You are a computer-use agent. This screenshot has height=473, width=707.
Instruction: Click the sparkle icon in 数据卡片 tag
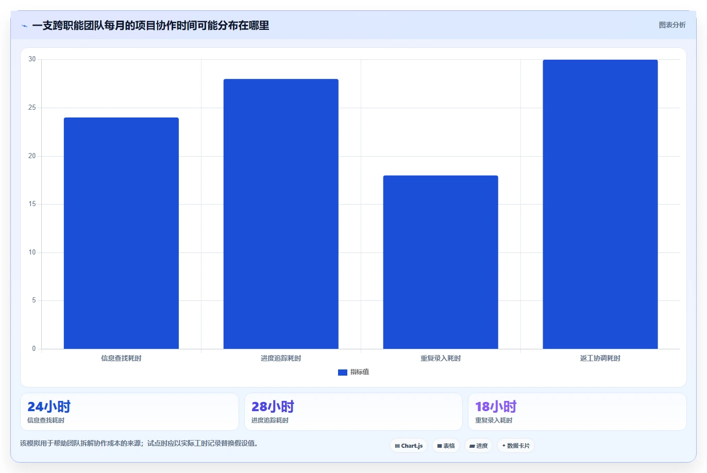click(504, 446)
